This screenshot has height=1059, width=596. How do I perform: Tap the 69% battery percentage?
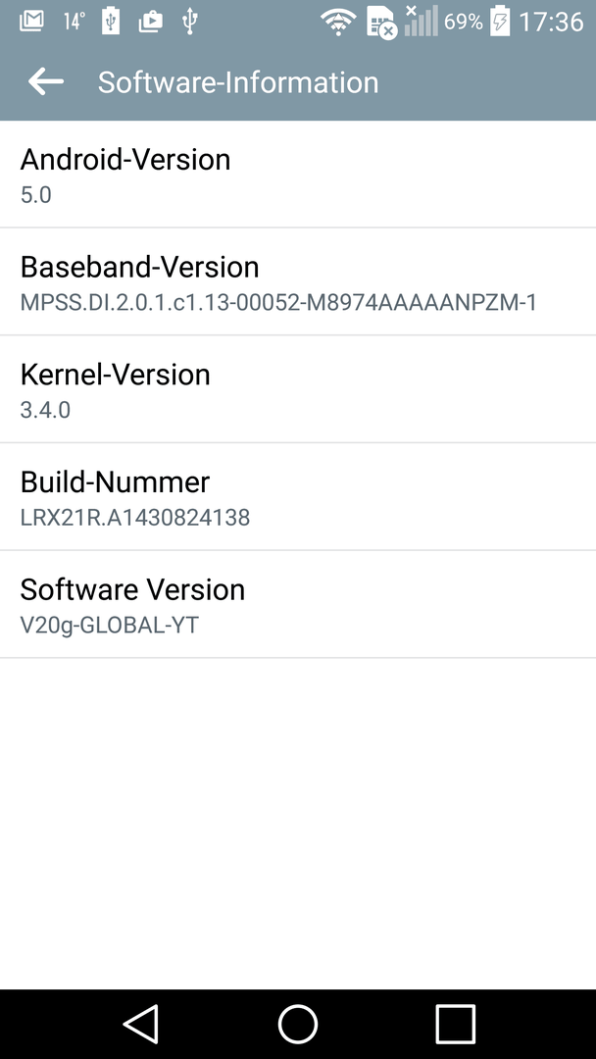click(x=463, y=22)
